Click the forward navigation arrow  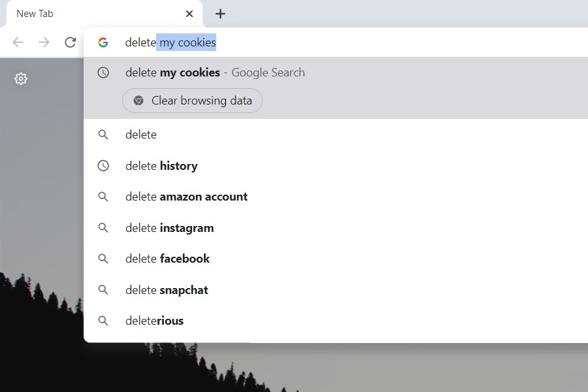point(44,42)
